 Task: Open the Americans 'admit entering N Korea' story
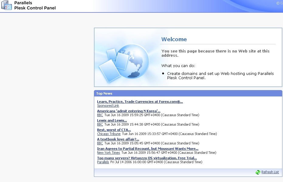[129, 111]
